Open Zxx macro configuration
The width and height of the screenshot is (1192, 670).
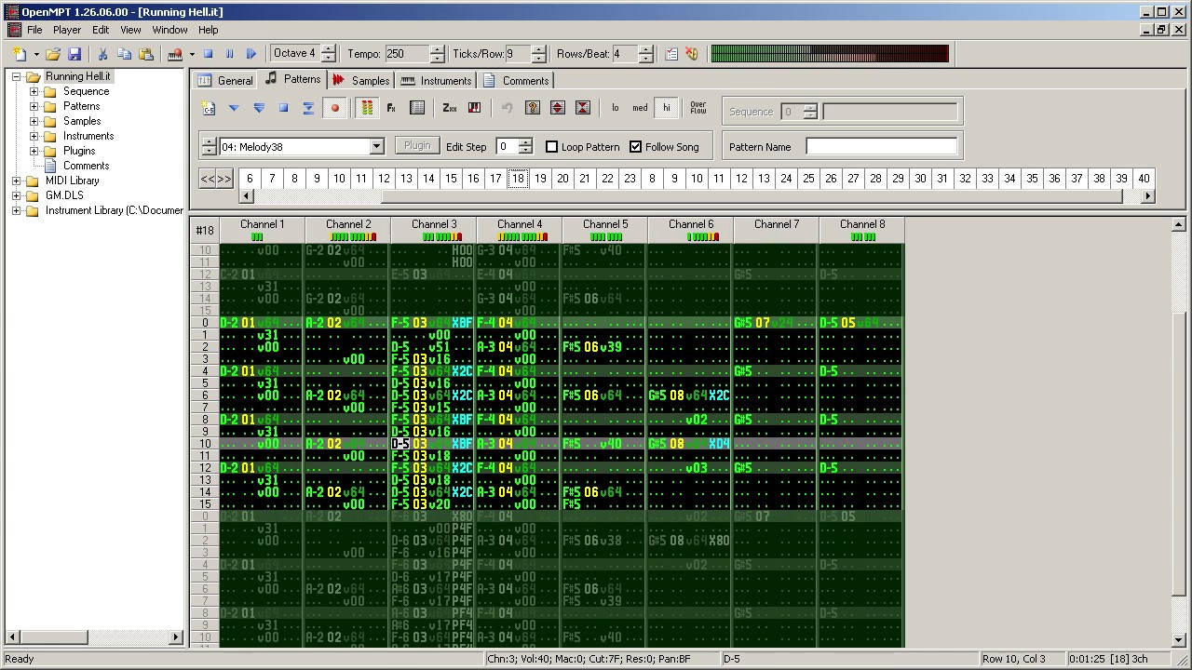tap(450, 108)
